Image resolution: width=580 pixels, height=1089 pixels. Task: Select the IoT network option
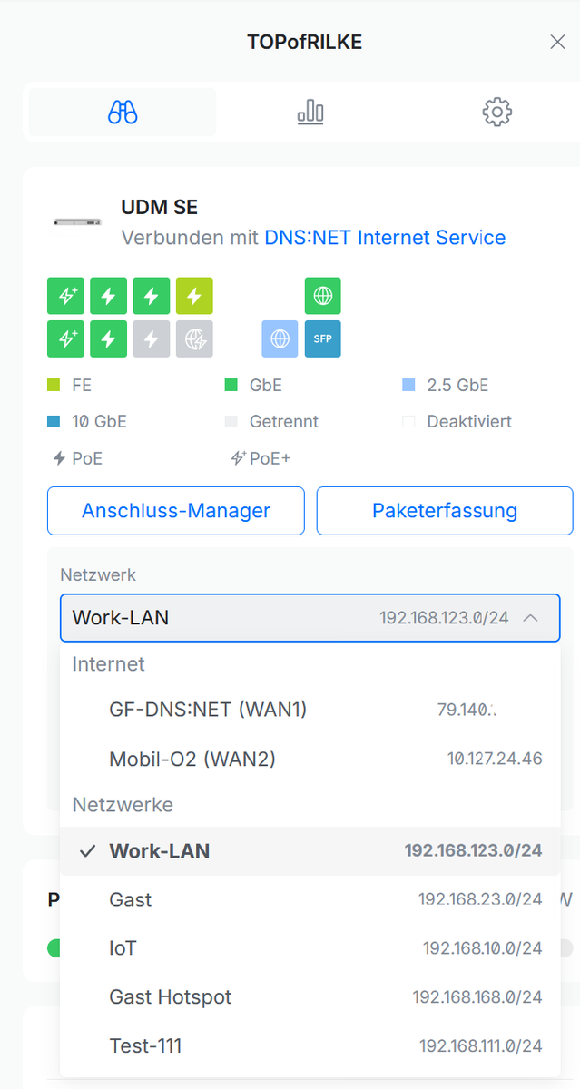pos(310,948)
